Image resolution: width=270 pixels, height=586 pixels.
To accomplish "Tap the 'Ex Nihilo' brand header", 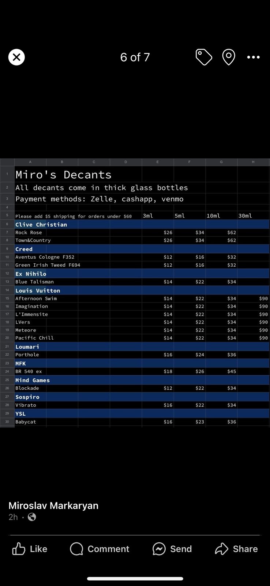I will tap(31, 274).
